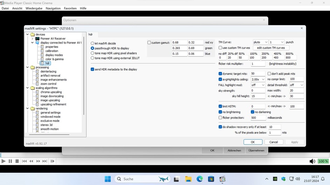Enable 'don't add peak nits' checkbox

tap(269, 74)
